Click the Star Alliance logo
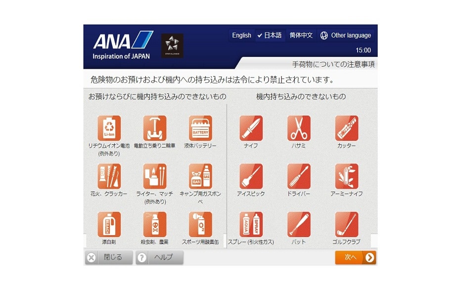460x284 pixels. point(172,45)
